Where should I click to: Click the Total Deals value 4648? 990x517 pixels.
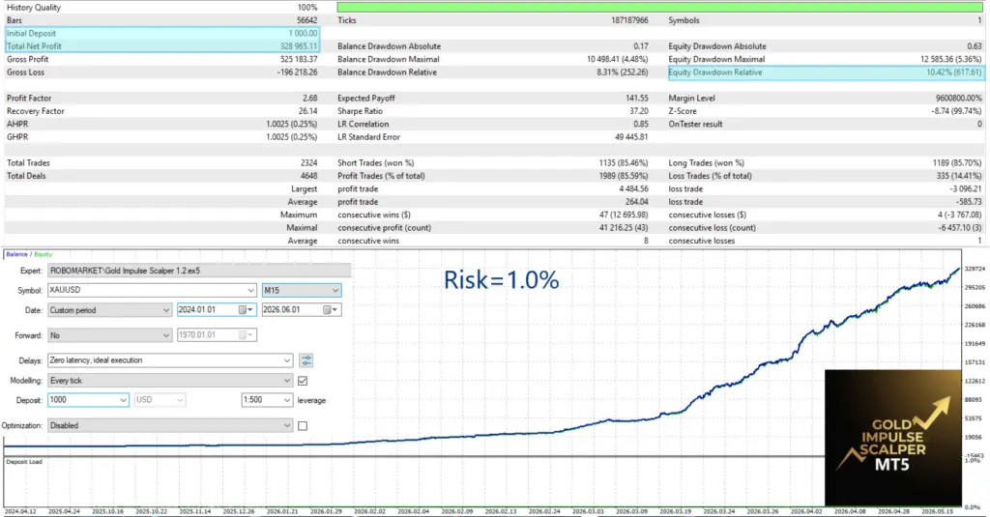(308, 176)
